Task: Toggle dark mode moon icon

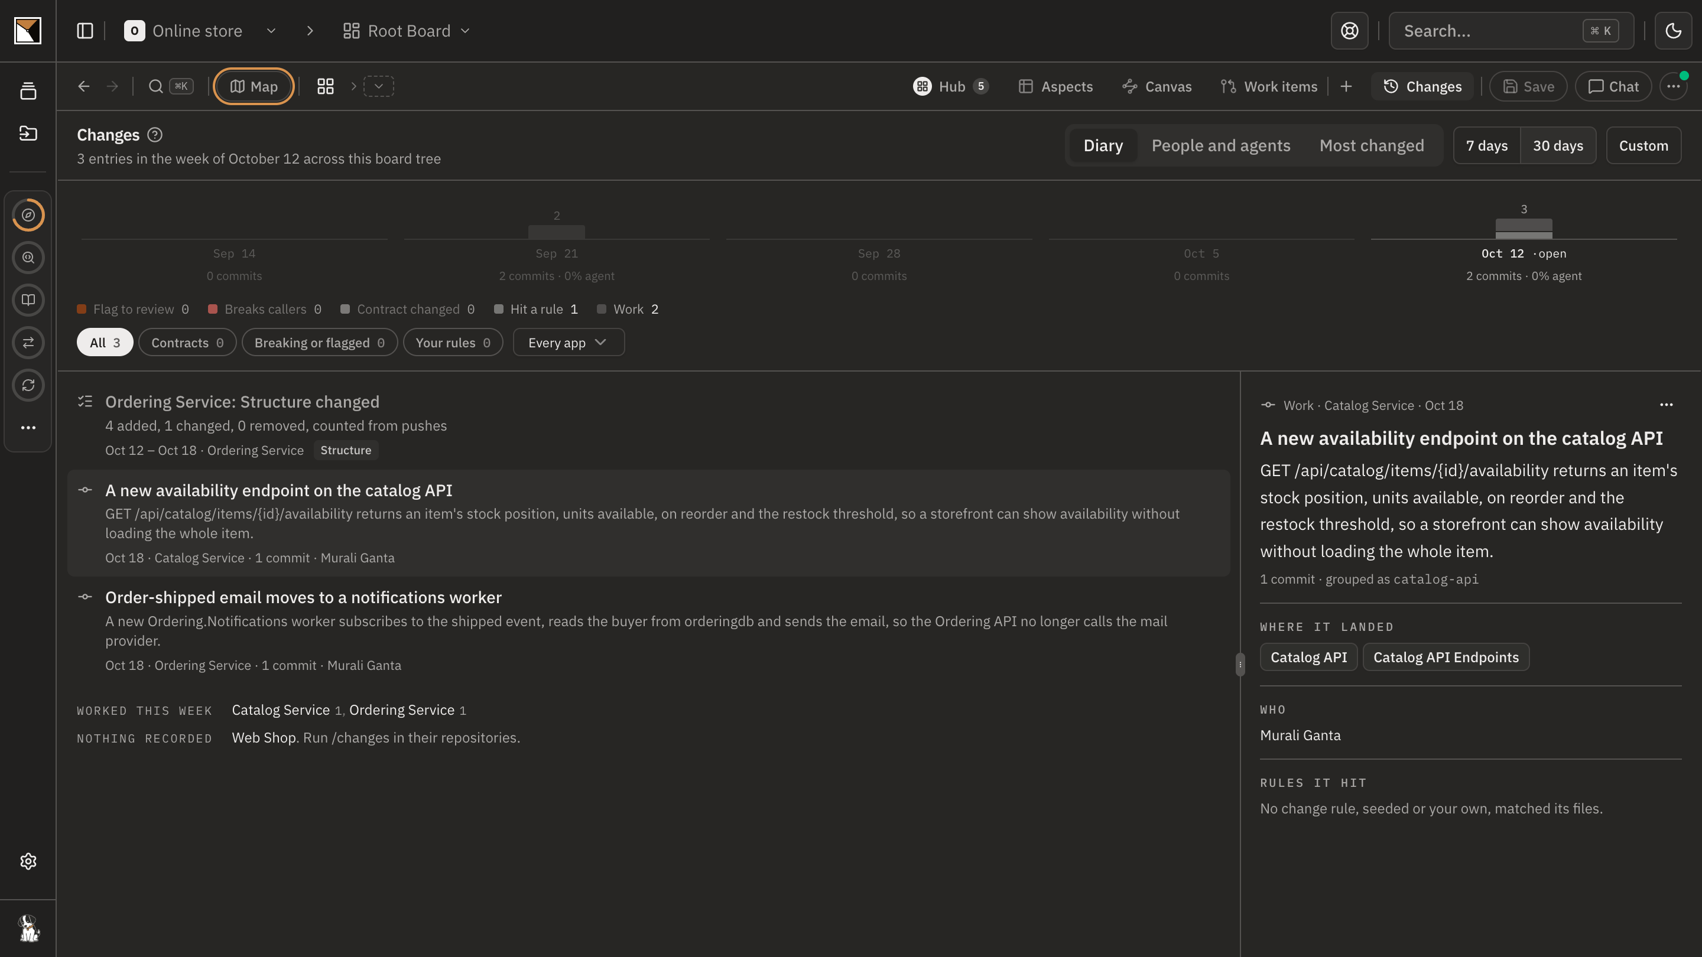Action: click(1673, 30)
